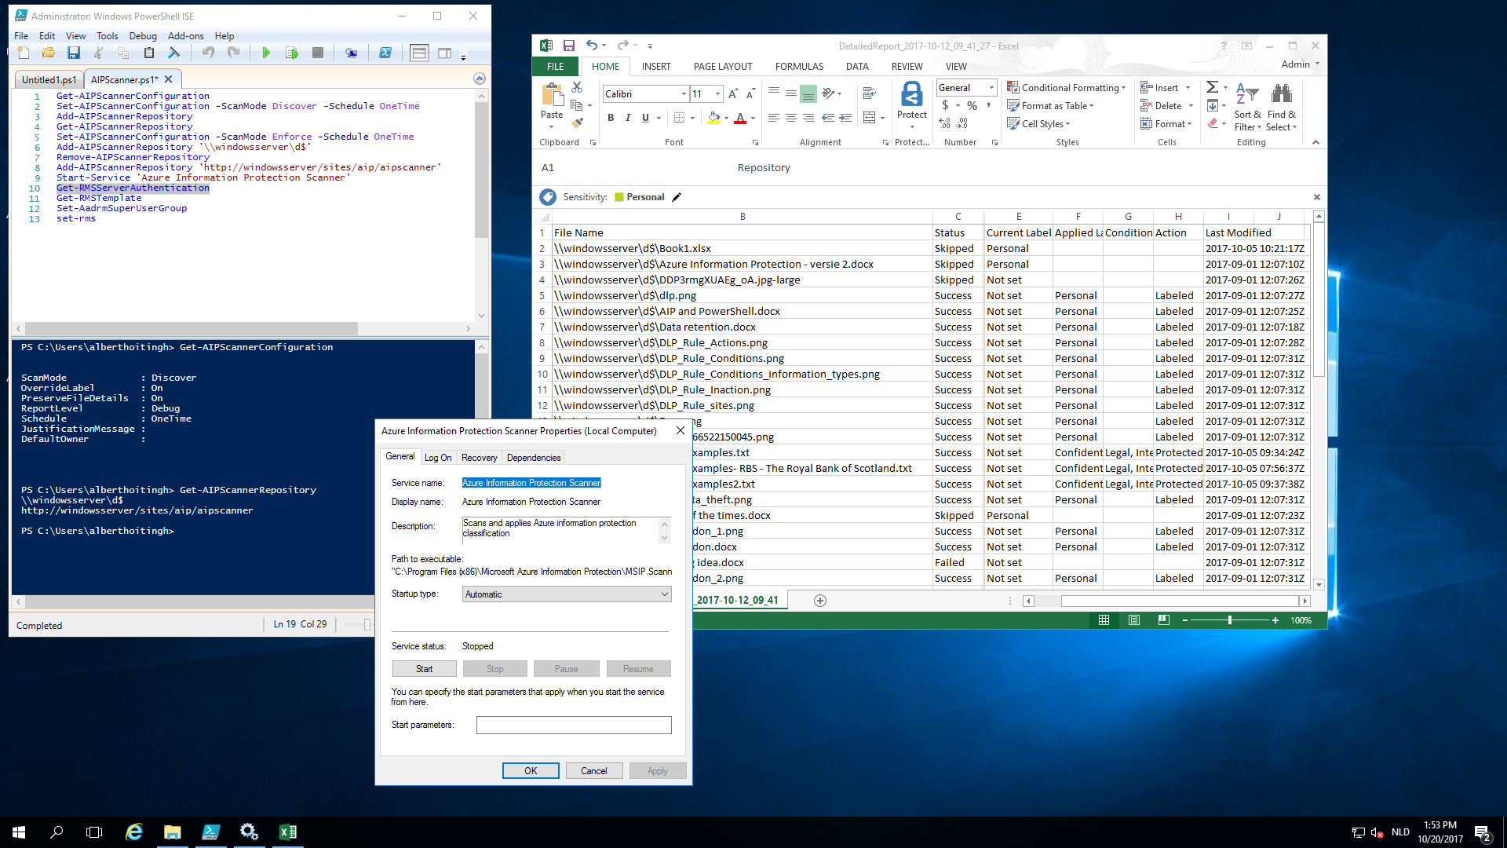Click the Apply button in the properties dialog
This screenshot has width=1507, height=848.
658,770
